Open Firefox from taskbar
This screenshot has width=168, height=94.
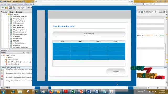(51, 92)
